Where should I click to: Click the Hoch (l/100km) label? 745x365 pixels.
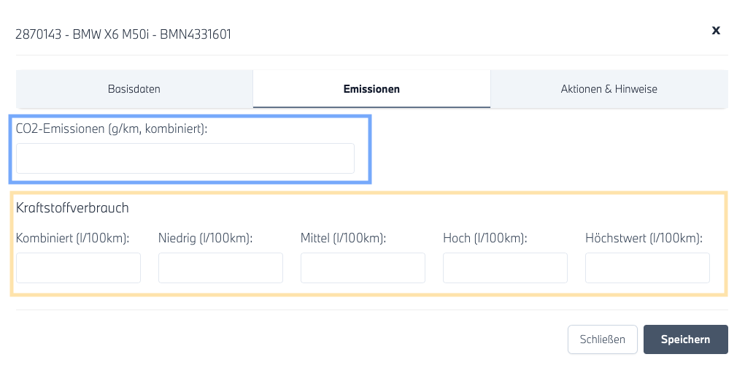click(485, 238)
